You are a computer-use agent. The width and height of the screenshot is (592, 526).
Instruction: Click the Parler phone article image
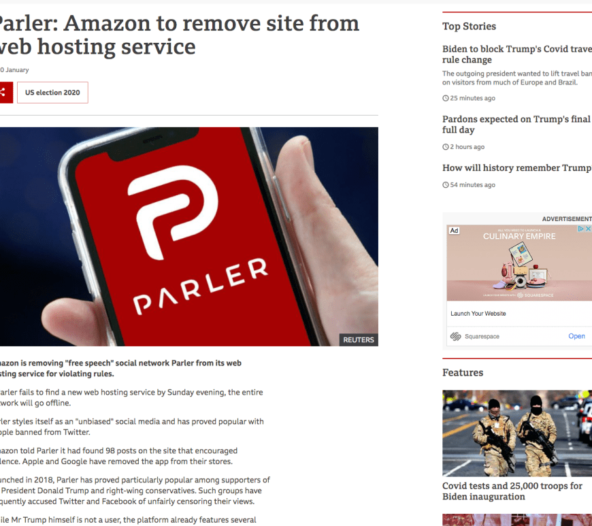click(188, 237)
